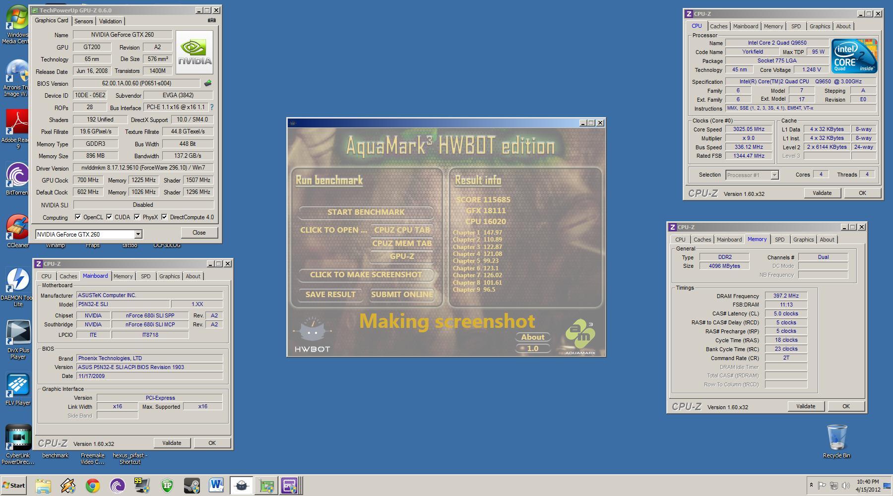Open the Recycle Bin icon
The width and height of the screenshot is (893, 496).
(x=837, y=441)
